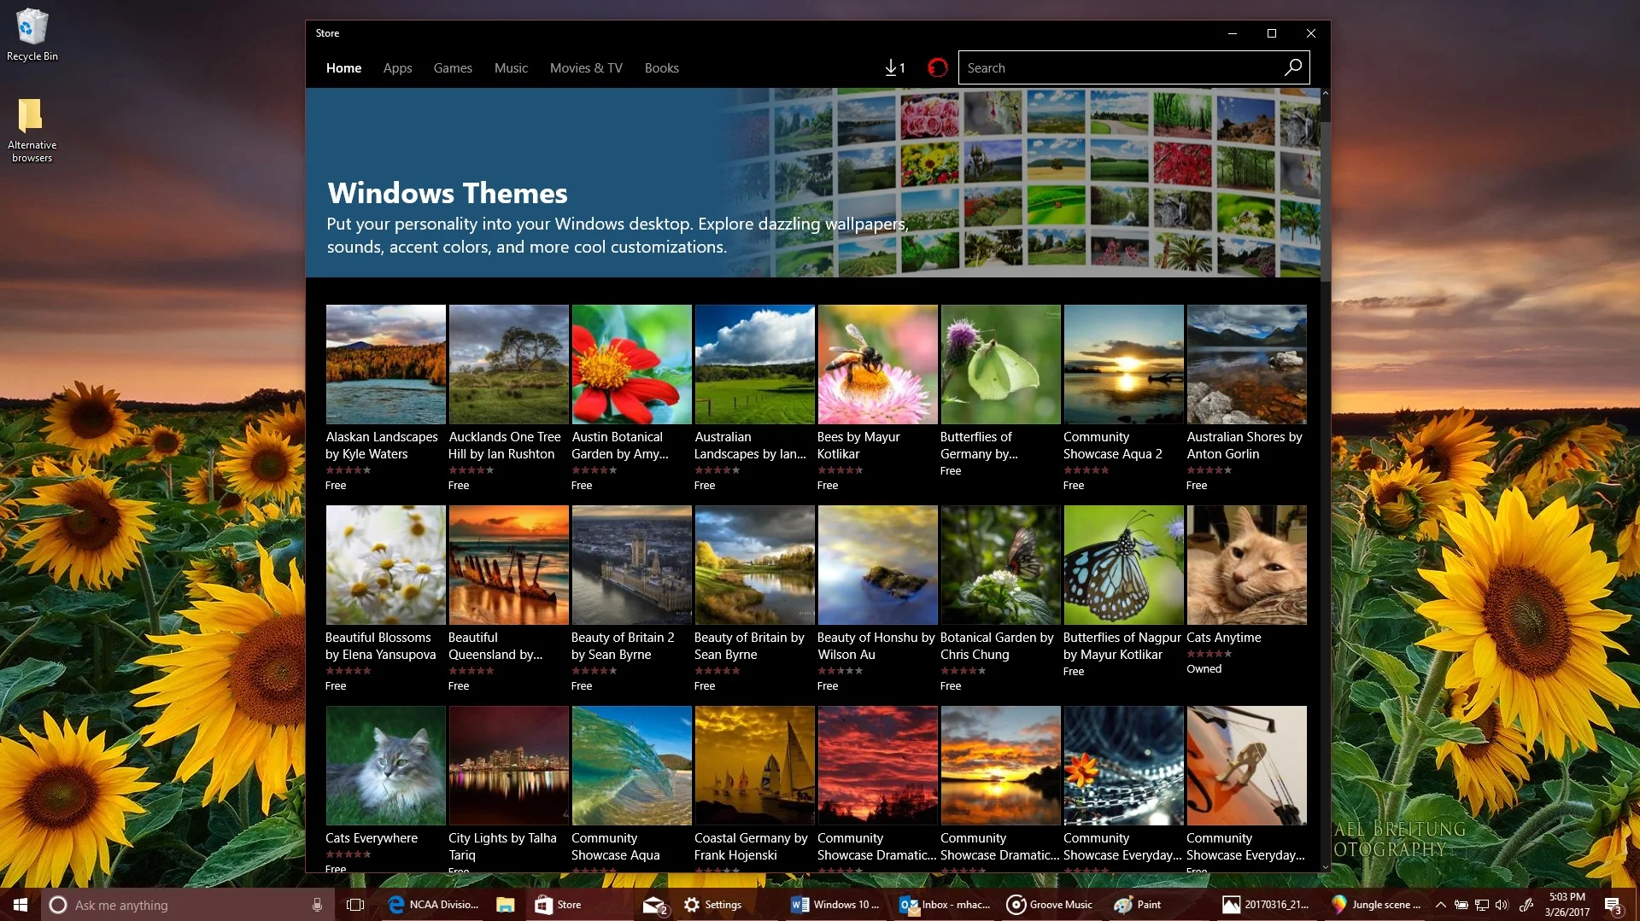Open Beautiful Blossoms by Elena Yansupova
This screenshot has height=921, width=1640.
(x=385, y=598)
